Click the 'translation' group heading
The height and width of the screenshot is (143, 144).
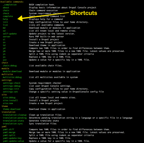pyautogui.click(x=8, y=112)
